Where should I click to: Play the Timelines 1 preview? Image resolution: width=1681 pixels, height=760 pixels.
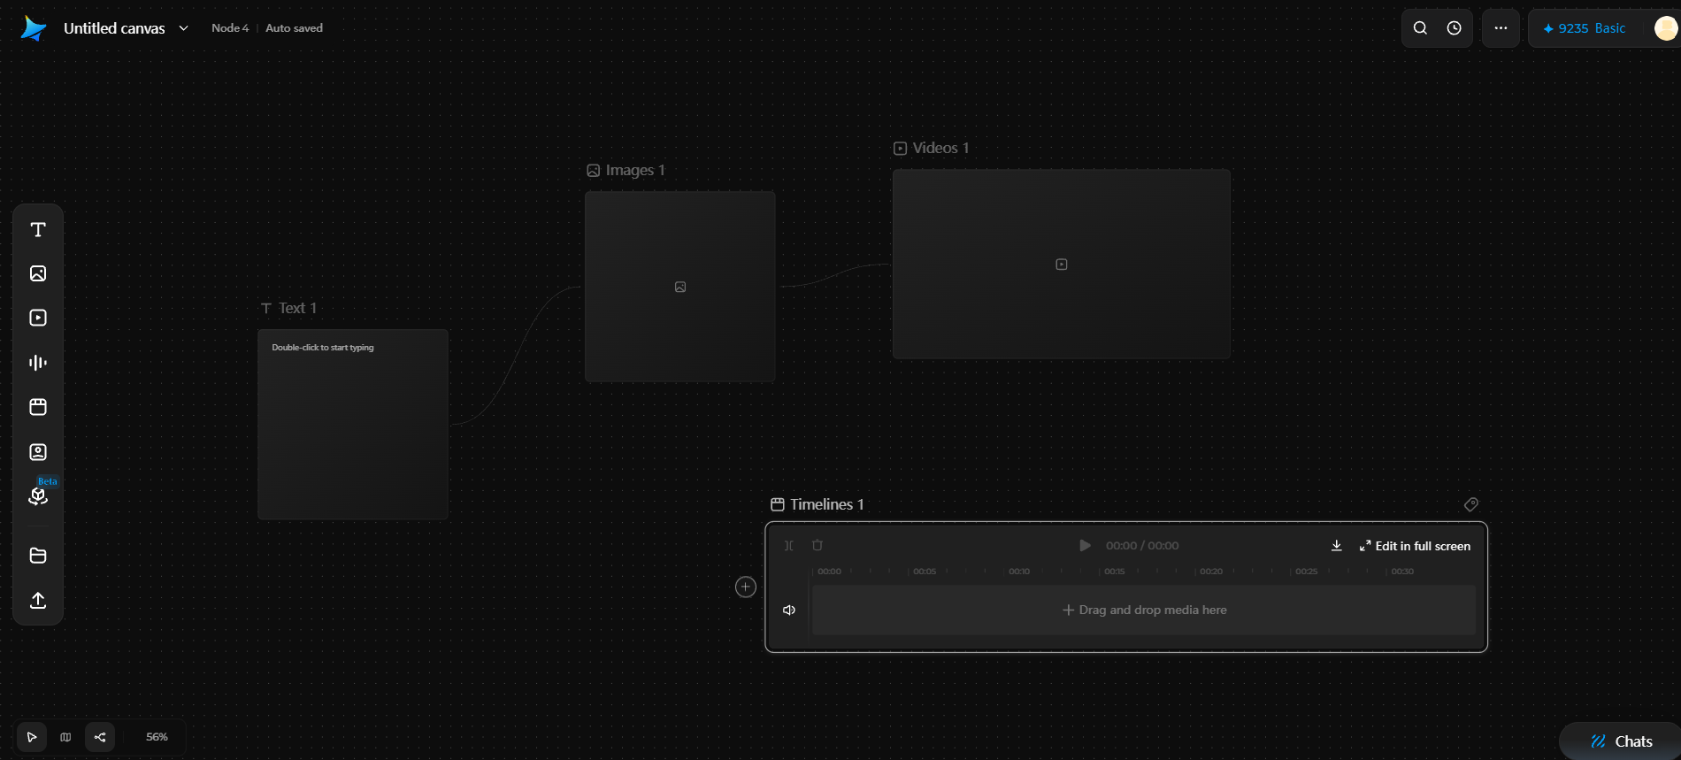pyautogui.click(x=1085, y=545)
